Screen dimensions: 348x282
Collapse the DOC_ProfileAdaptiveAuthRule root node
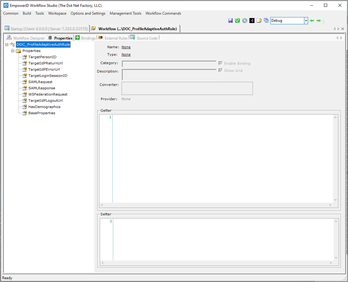coord(7,45)
